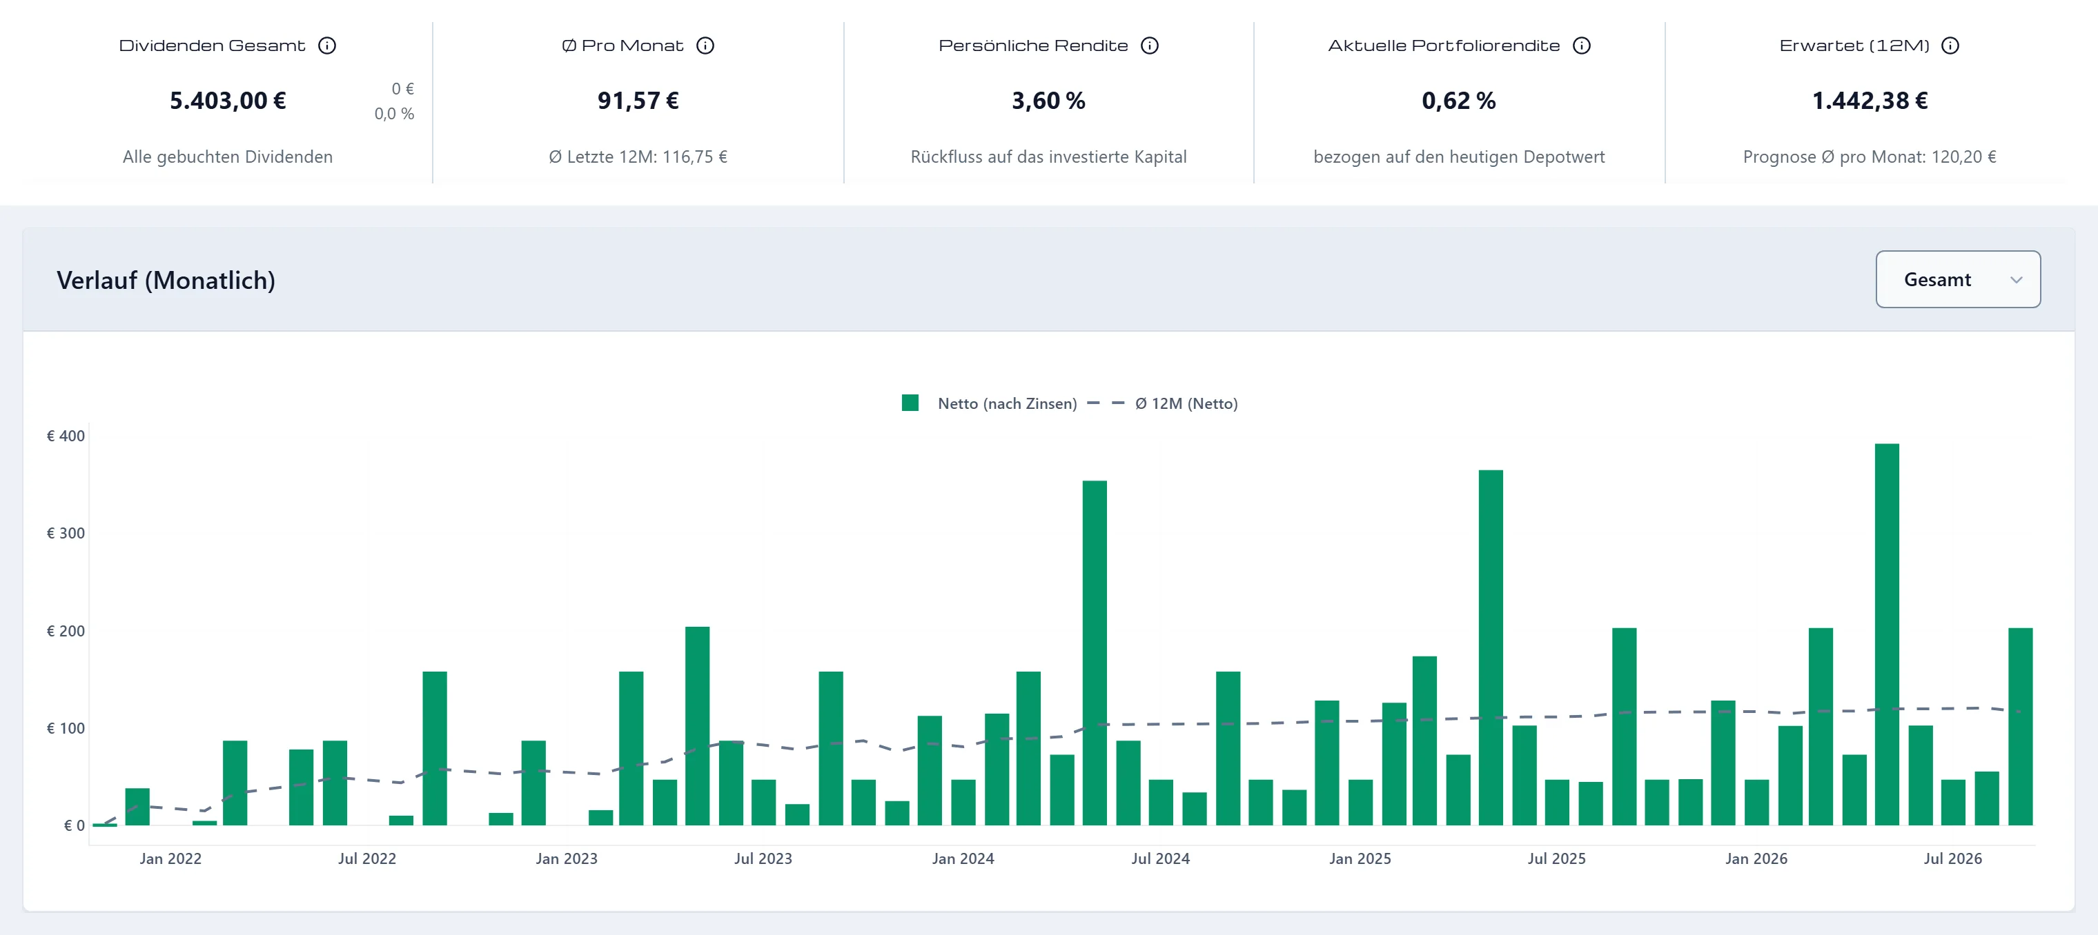Click the Jan 2026 axis label
Screen dimensions: 2098x935
pyautogui.click(x=1756, y=858)
